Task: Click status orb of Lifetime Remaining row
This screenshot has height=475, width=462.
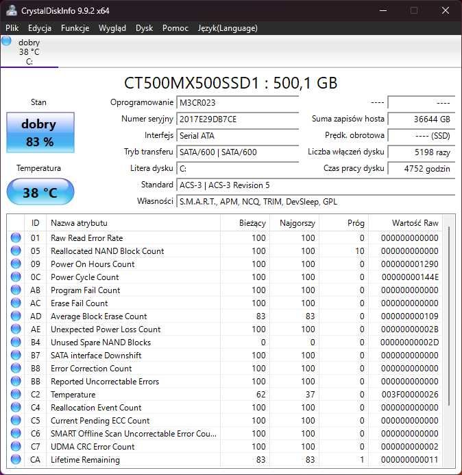Action: coord(16,459)
